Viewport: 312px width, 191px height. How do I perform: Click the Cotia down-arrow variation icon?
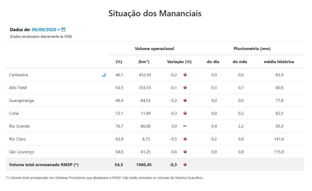pyautogui.click(x=185, y=113)
